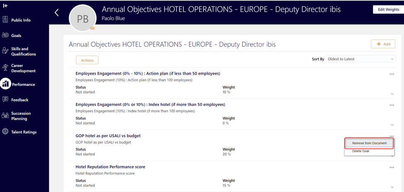Image resolution: width=404 pixels, height=192 pixels.
Task: Open Succession Planning section
Action: pos(21,116)
